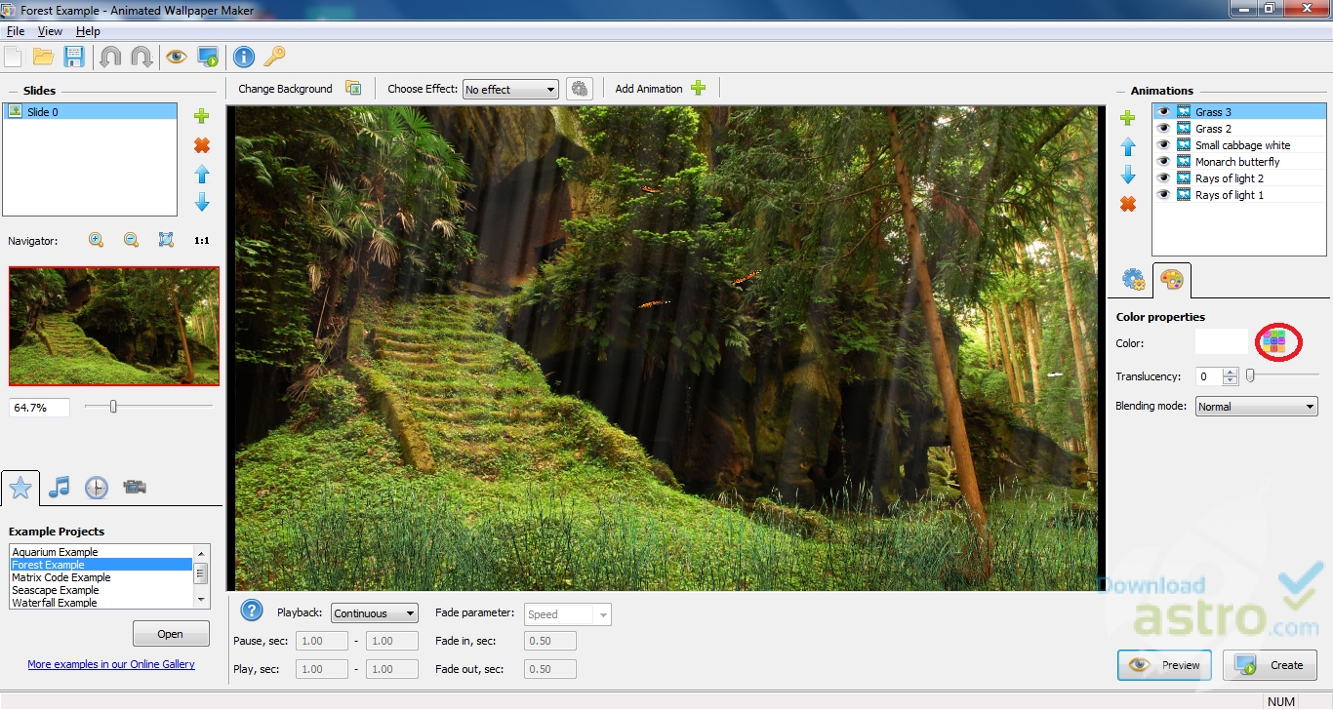Follow the Online Gallery examples link

[x=111, y=664]
